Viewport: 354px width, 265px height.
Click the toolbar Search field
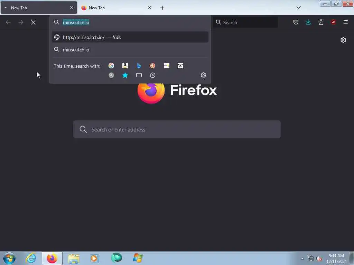[x=245, y=22]
